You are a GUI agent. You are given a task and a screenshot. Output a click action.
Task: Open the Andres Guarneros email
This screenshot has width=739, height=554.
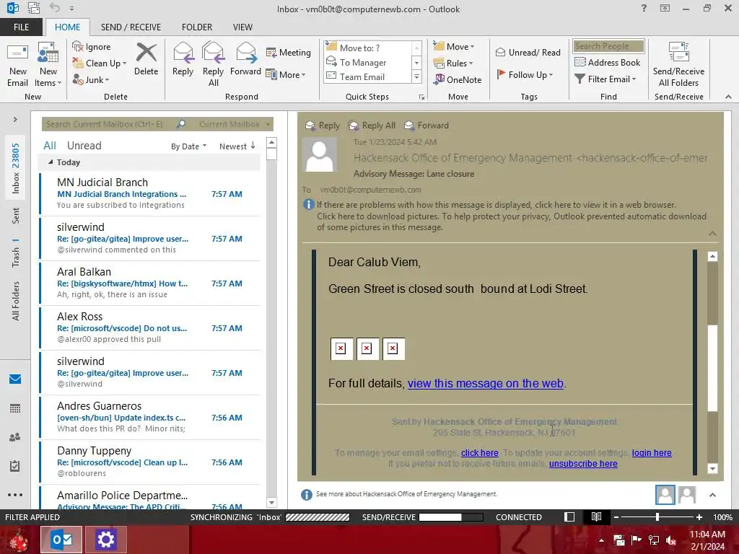coord(150,418)
